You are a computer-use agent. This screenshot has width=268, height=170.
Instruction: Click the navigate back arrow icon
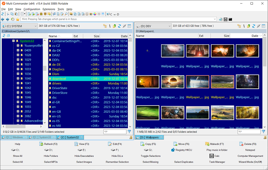(3, 19)
